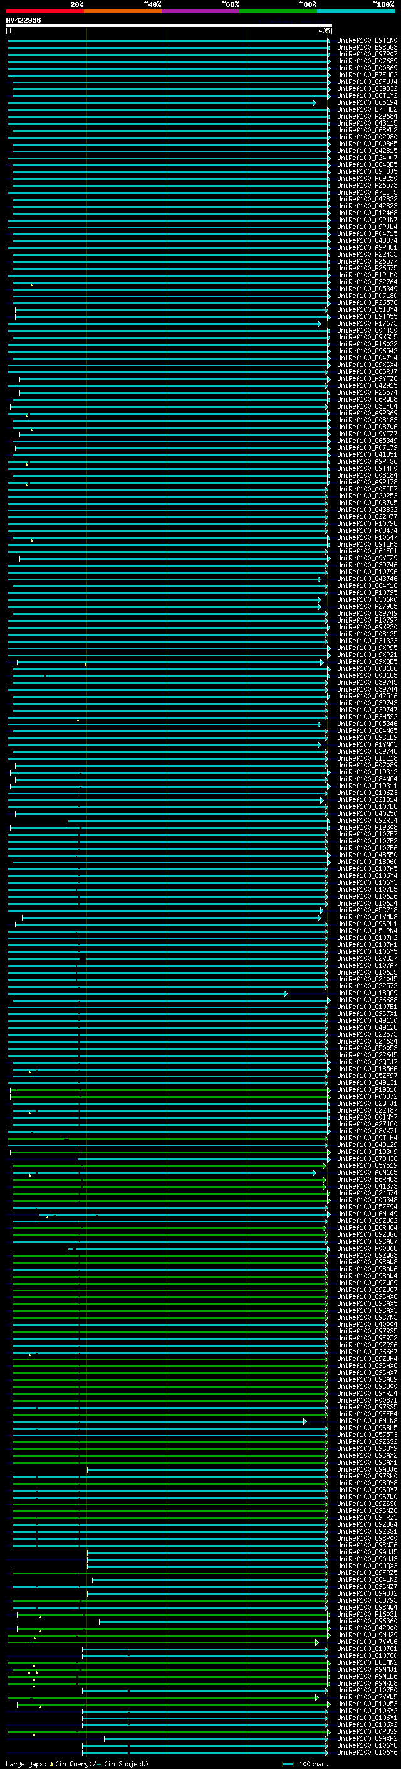Click the yellow gap marker in P32764 row

coord(31,284)
